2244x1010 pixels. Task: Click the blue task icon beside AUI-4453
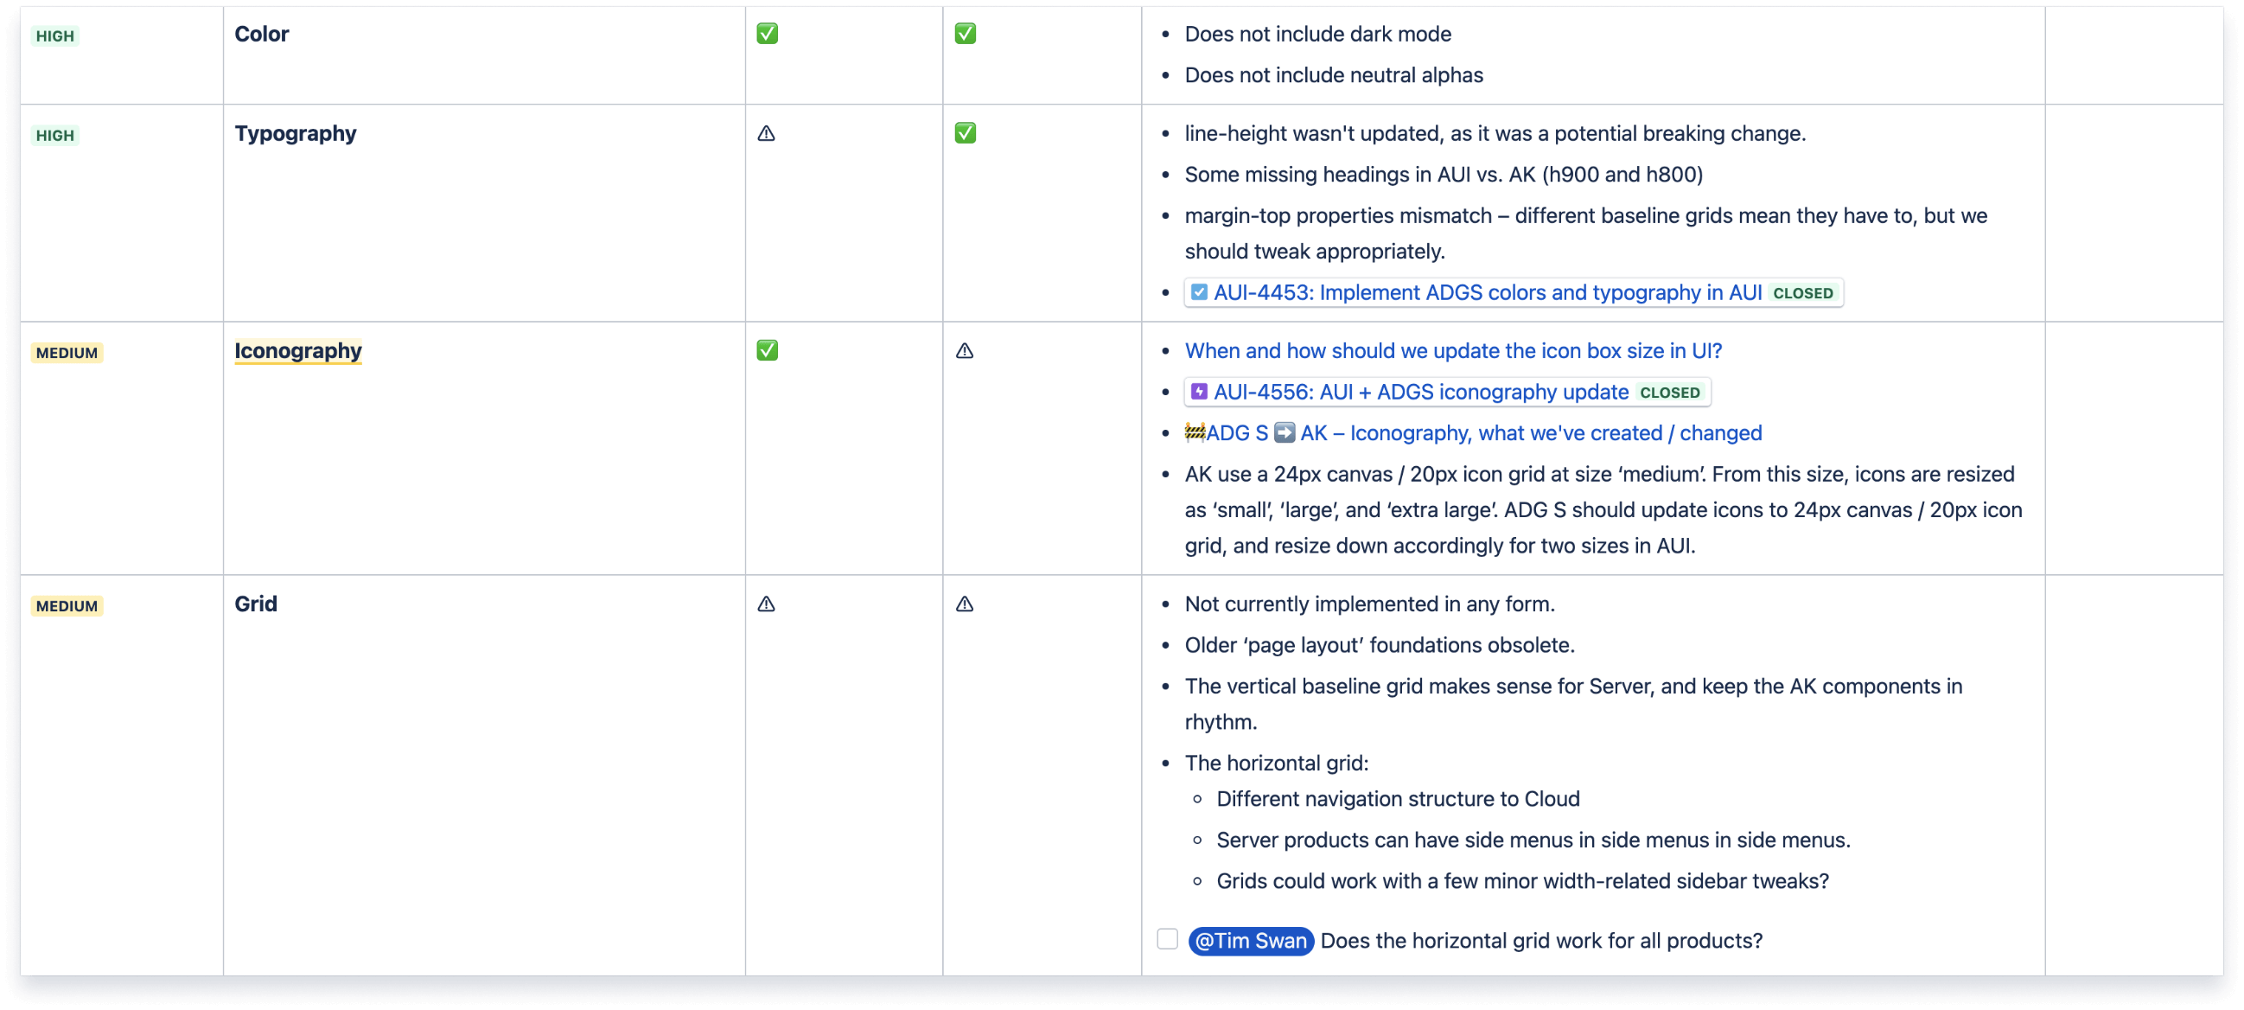(x=1199, y=293)
